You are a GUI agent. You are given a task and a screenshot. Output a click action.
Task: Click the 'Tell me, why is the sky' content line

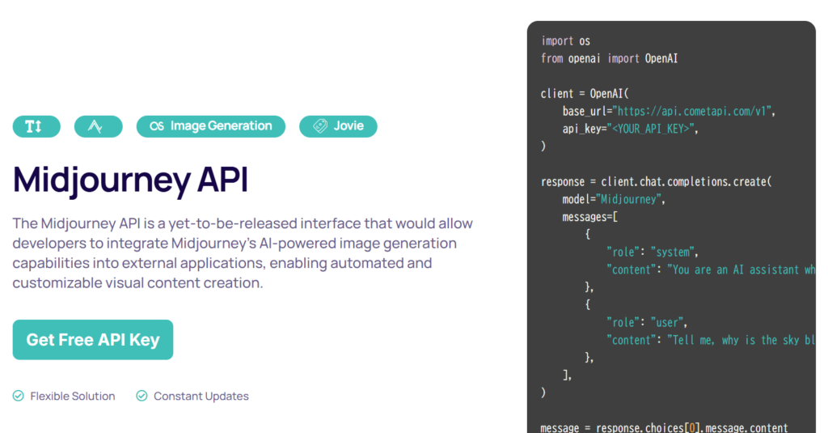(711, 341)
